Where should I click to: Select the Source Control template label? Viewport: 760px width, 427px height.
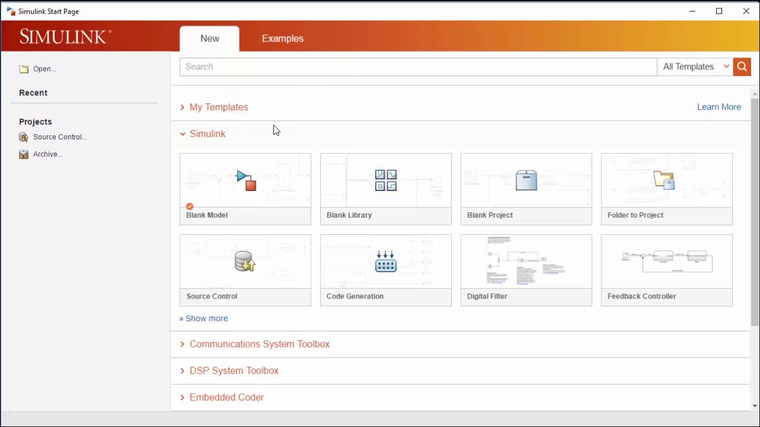[x=212, y=297]
